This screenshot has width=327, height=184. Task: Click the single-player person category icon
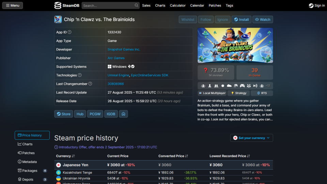pos(209,86)
